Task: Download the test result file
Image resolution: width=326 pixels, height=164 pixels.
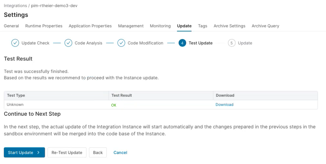Action: click(224, 105)
